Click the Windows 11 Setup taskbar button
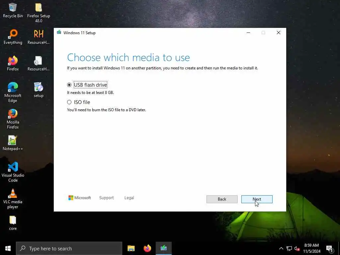This screenshot has width=340, height=255. coord(163,248)
